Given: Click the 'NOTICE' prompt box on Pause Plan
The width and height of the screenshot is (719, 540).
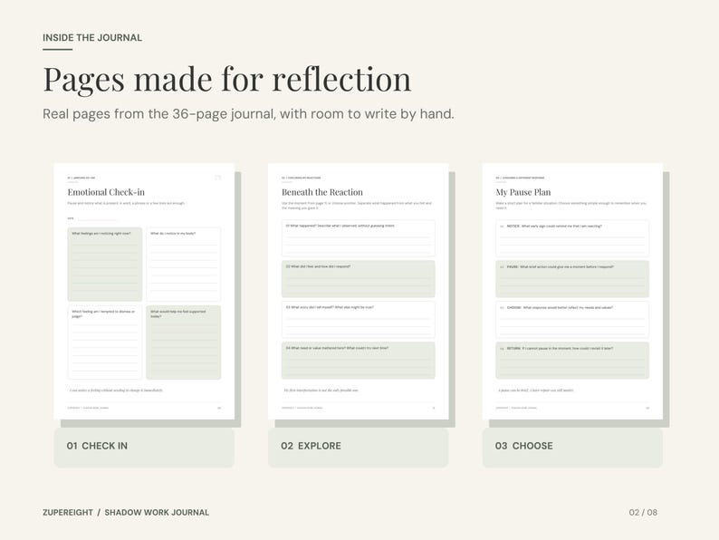Looking at the screenshot, I should [572, 238].
